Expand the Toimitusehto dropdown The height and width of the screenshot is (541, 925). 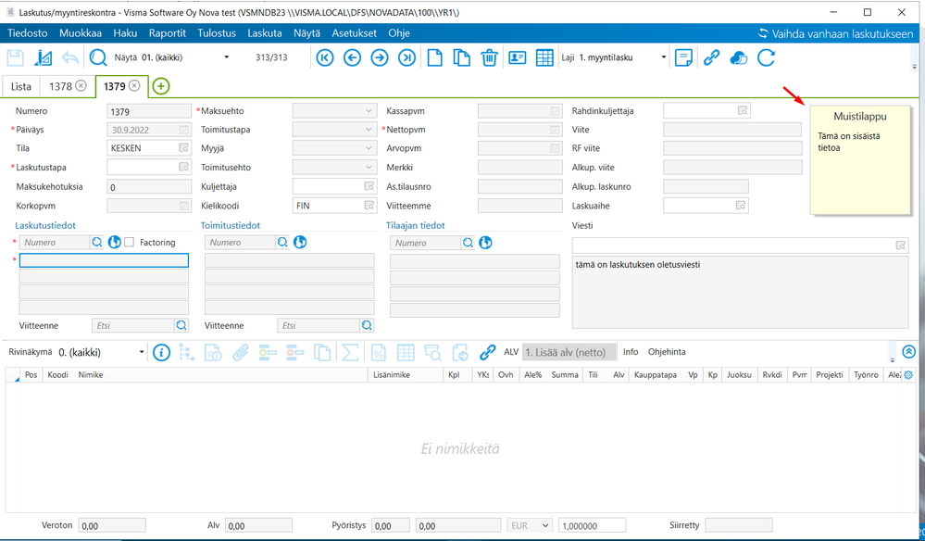click(369, 168)
